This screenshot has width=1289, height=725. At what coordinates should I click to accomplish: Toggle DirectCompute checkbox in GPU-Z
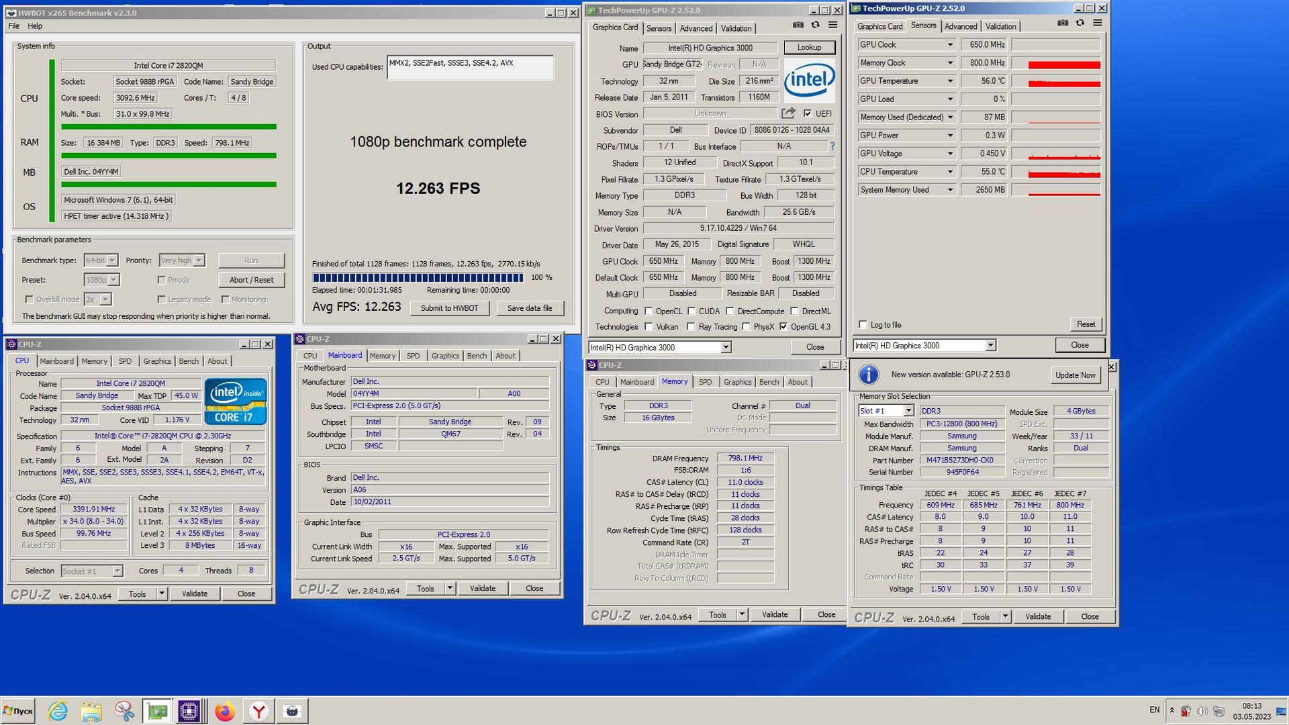pyautogui.click(x=730, y=311)
